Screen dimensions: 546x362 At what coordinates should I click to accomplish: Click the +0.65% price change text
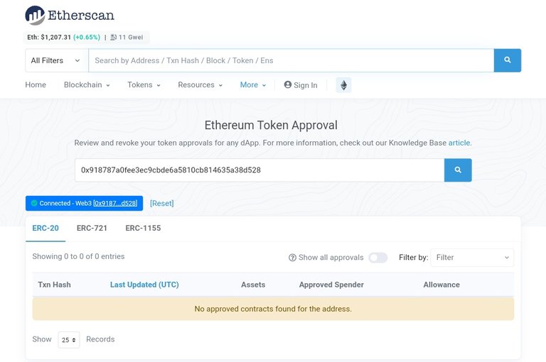87,37
